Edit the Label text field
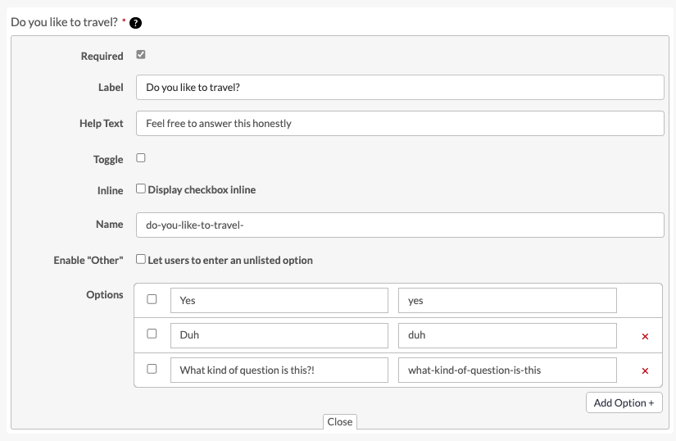The image size is (676, 441). 400,88
